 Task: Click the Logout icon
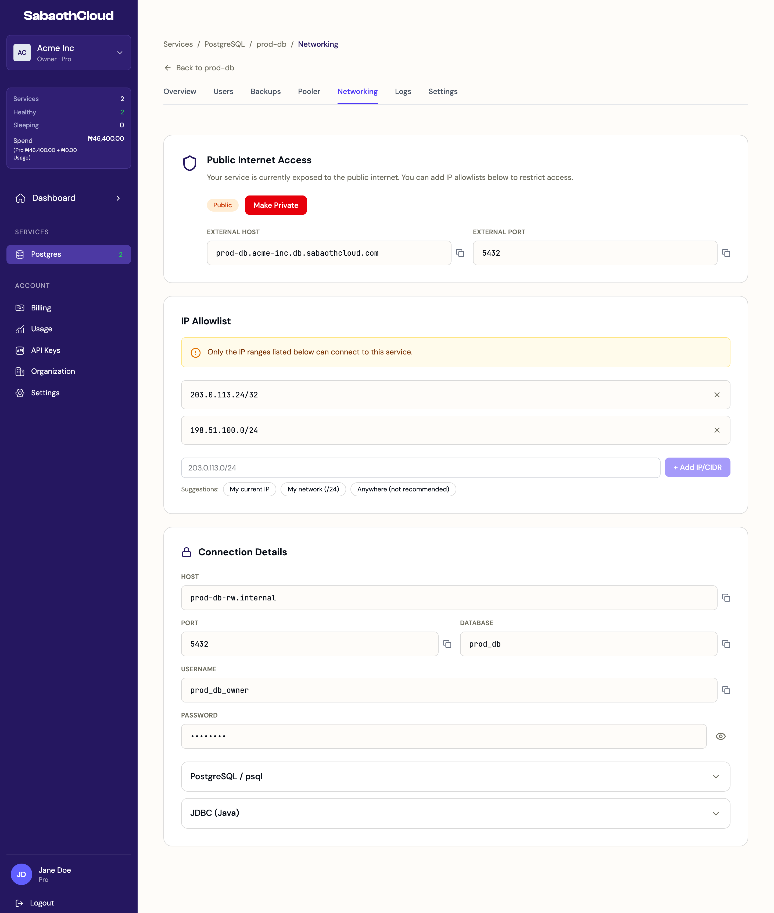click(x=19, y=903)
